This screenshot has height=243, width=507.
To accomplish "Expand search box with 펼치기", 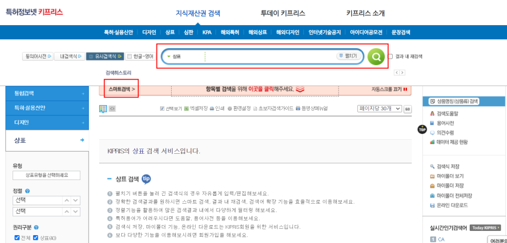I will tap(348, 56).
